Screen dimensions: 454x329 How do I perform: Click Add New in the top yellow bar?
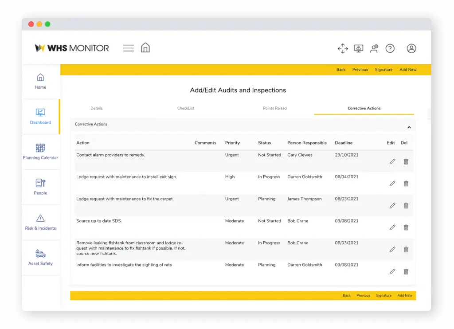407,70
